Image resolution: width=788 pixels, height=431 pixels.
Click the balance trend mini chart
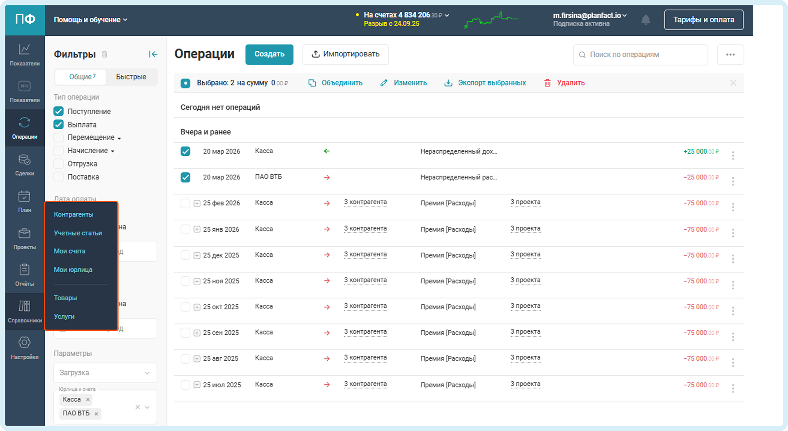coord(491,20)
